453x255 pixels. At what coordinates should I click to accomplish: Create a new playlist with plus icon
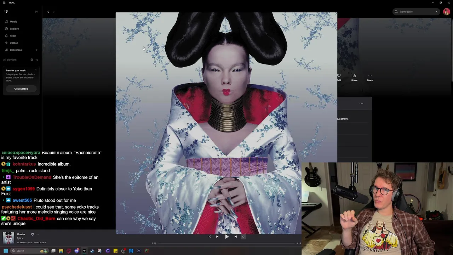(31, 59)
